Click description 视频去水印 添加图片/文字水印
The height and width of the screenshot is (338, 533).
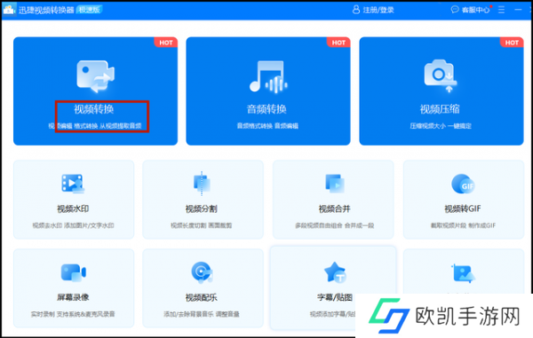[73, 225]
